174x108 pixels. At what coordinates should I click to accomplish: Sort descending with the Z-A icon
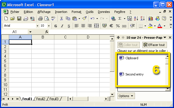(143, 19)
